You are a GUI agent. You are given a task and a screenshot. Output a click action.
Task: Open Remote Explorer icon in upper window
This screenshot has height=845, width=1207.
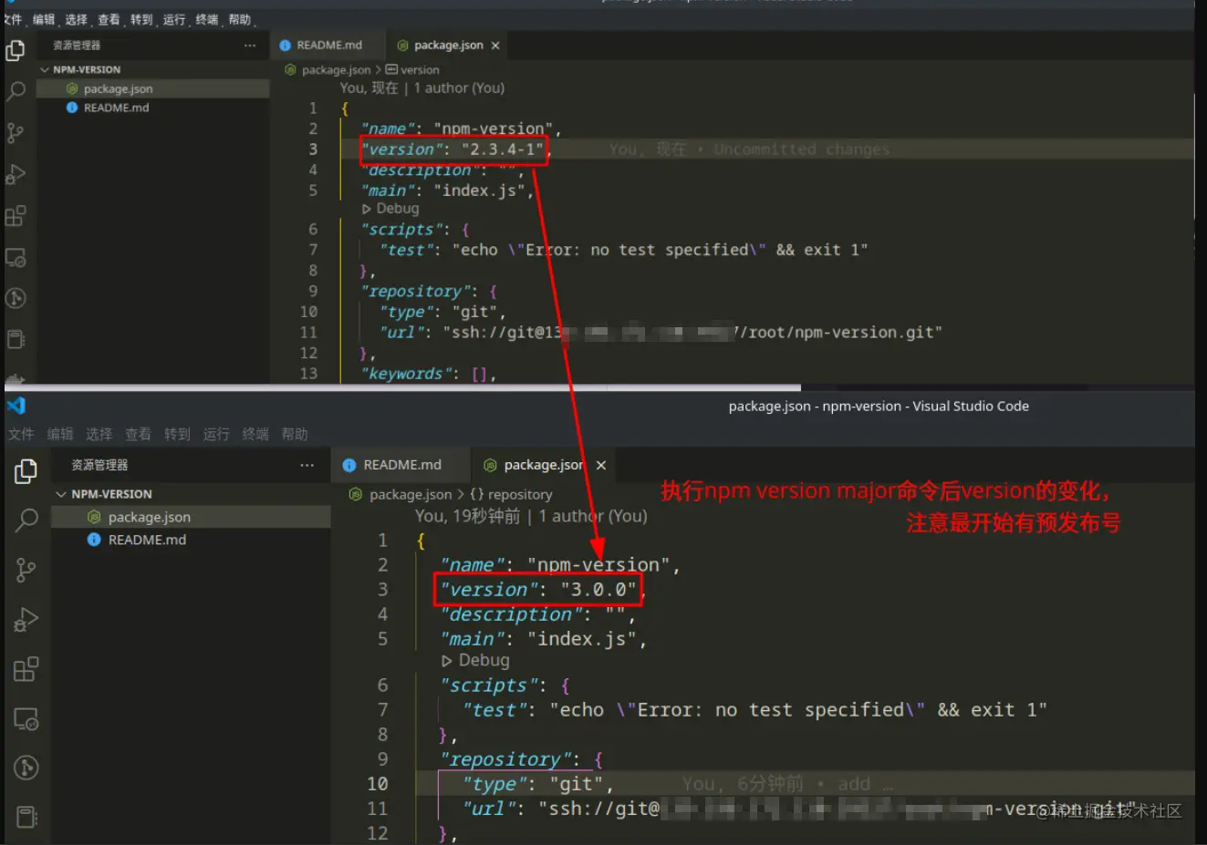[x=16, y=258]
